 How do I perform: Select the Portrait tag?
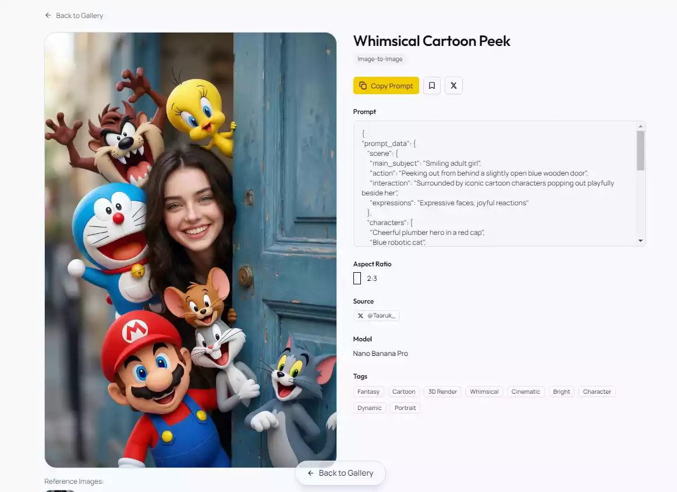(405, 408)
